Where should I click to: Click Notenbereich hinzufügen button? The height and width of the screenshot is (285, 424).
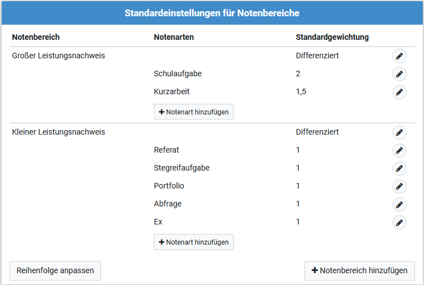coord(359,270)
